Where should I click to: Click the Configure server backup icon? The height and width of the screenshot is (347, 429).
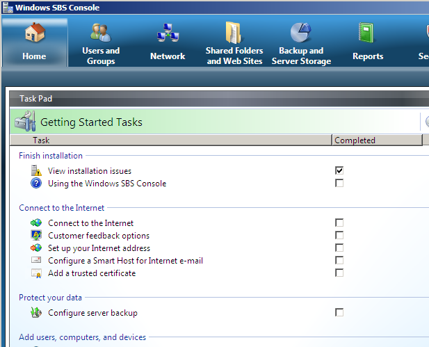[36, 312]
